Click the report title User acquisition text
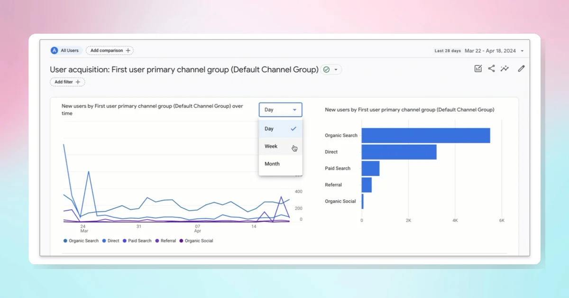569x298 pixels. tap(184, 70)
